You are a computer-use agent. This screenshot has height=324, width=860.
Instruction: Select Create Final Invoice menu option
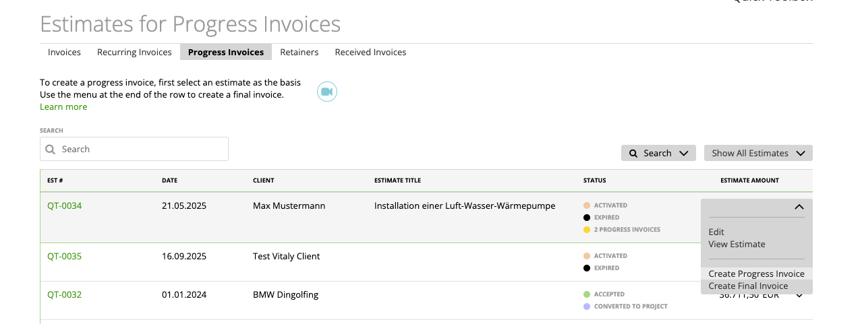pyautogui.click(x=748, y=286)
